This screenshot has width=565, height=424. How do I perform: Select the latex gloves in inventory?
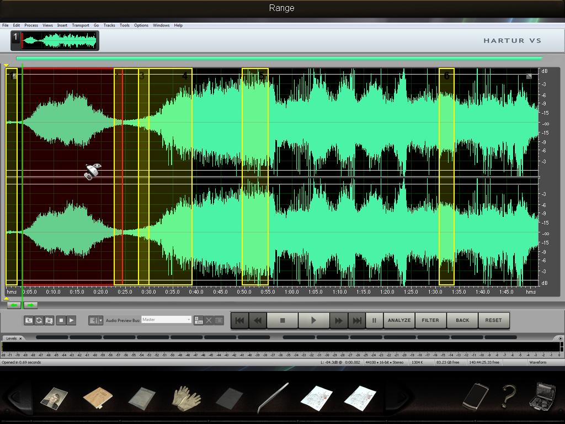(186, 398)
